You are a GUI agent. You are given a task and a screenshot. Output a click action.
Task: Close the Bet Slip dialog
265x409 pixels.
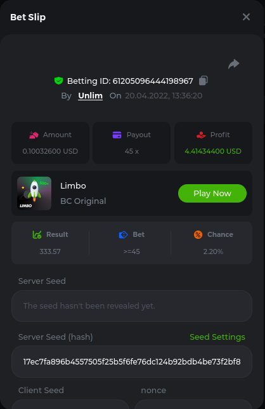tap(246, 17)
